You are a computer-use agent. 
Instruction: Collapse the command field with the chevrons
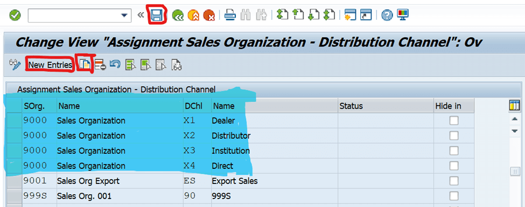(141, 15)
